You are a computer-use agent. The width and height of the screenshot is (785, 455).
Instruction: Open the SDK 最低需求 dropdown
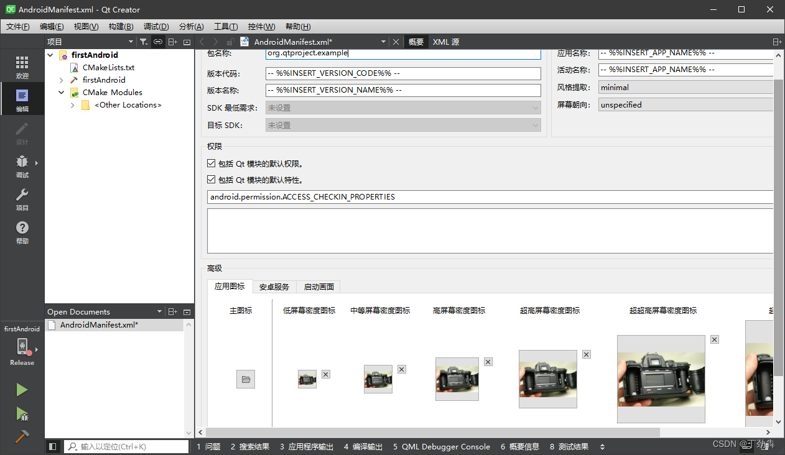[403, 108]
